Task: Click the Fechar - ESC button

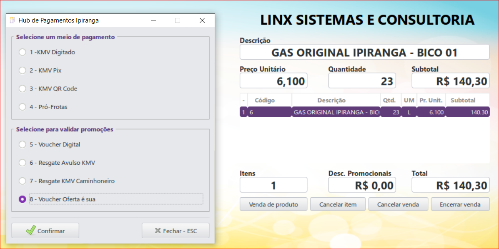Action: pos(176,231)
